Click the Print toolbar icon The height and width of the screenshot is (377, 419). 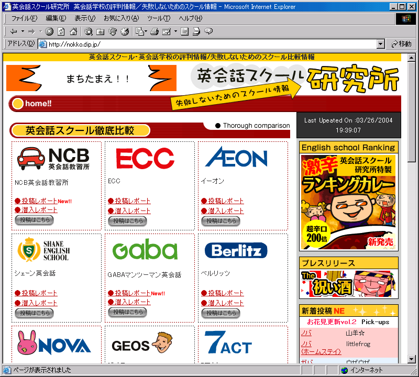[155, 31]
